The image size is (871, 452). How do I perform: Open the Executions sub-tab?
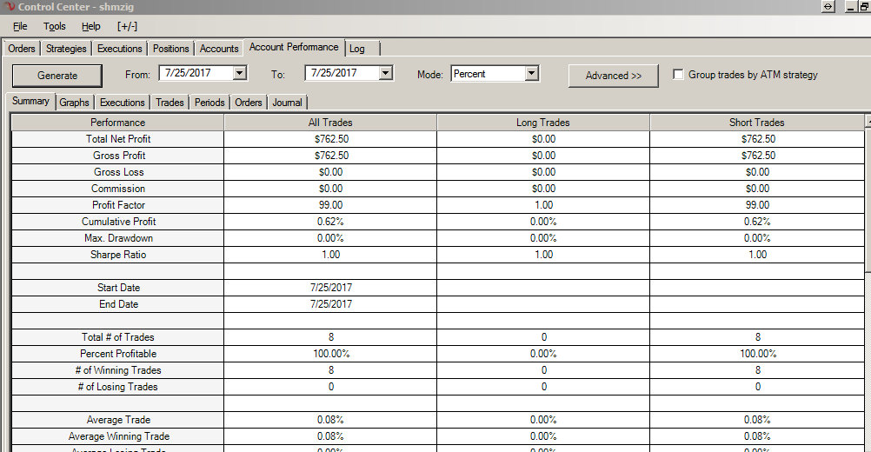pos(123,103)
